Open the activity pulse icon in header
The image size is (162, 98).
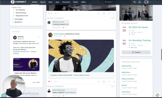(134, 2)
